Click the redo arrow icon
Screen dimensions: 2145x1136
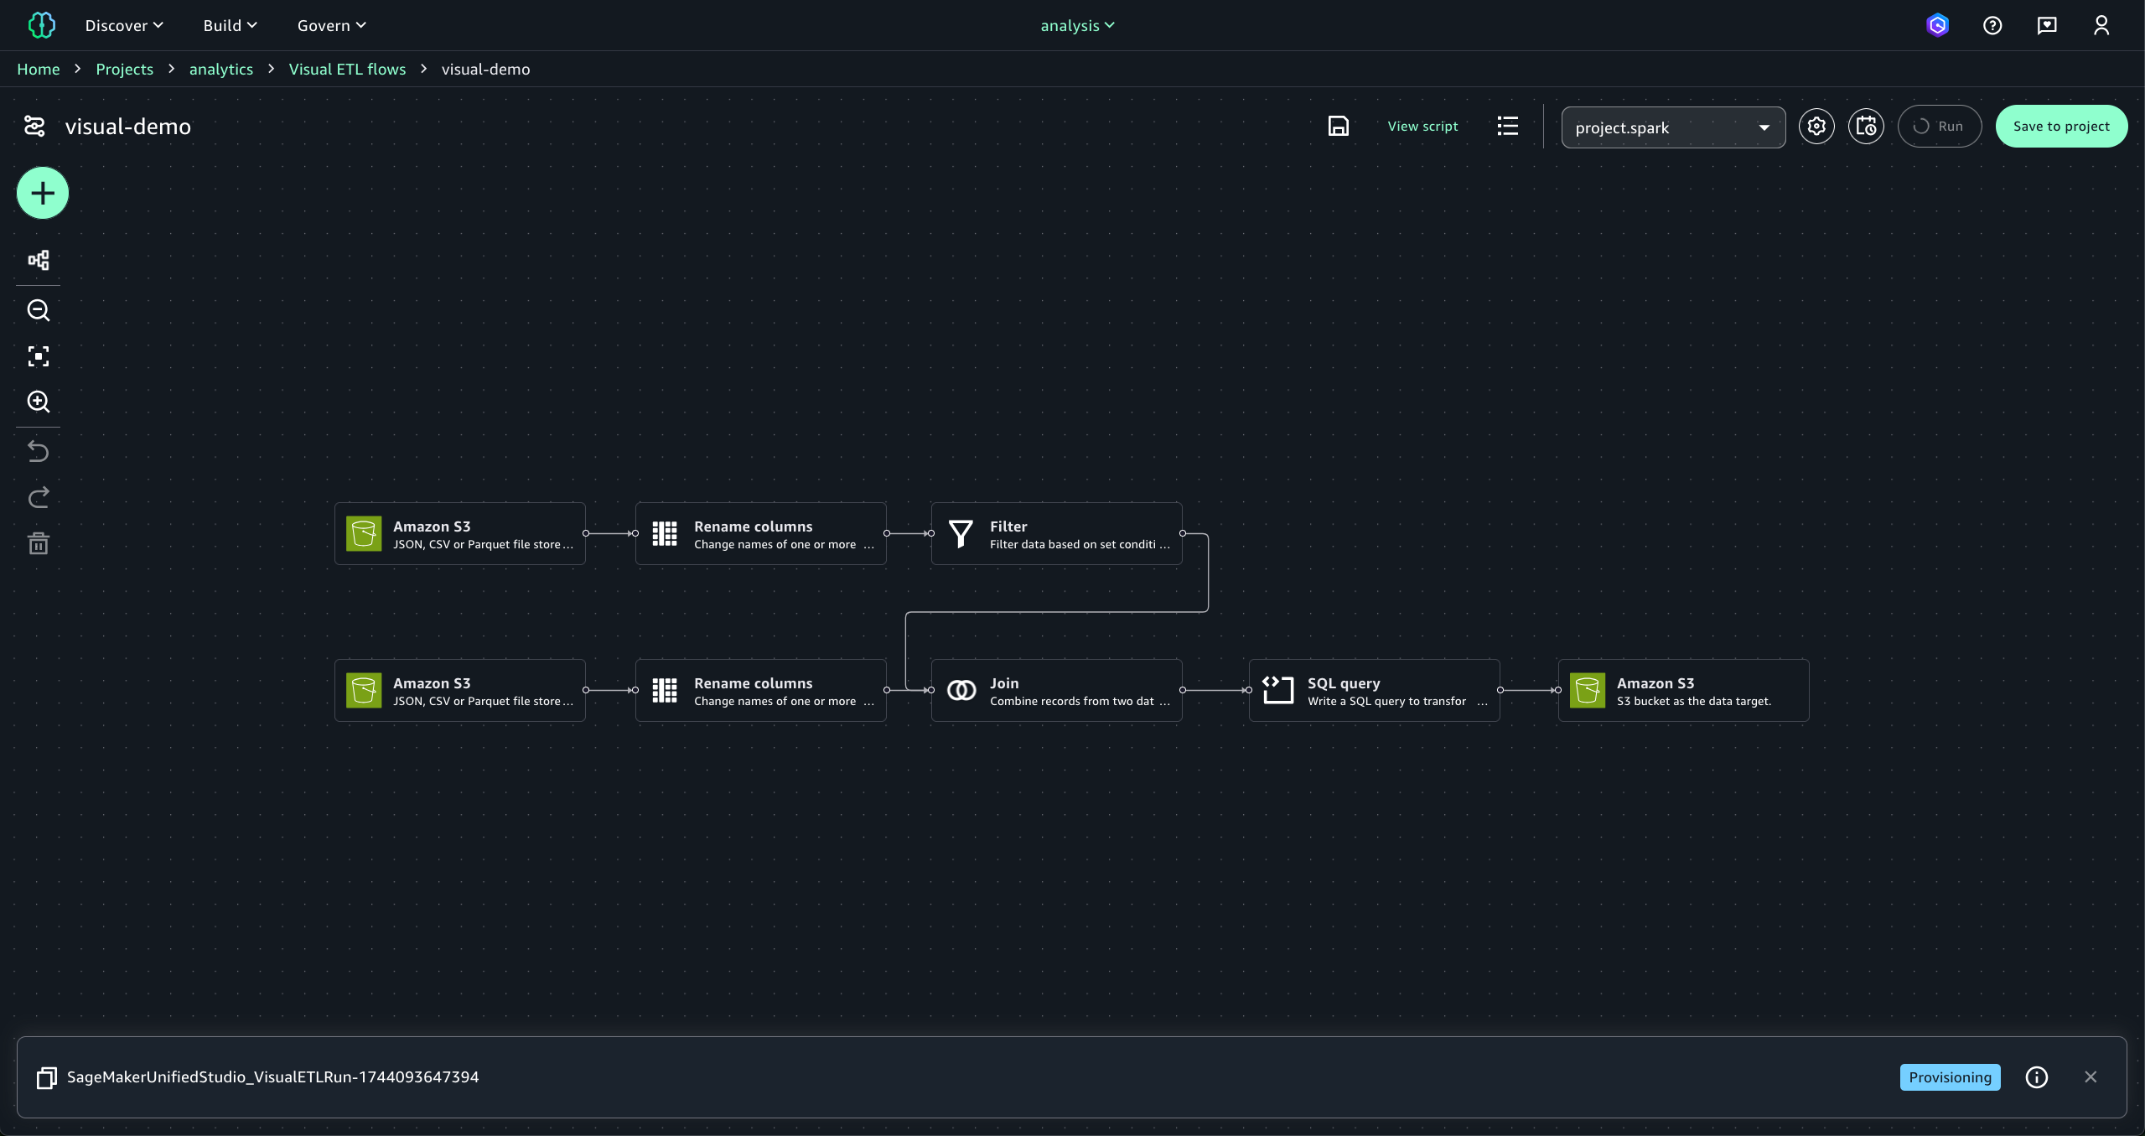coord(39,498)
